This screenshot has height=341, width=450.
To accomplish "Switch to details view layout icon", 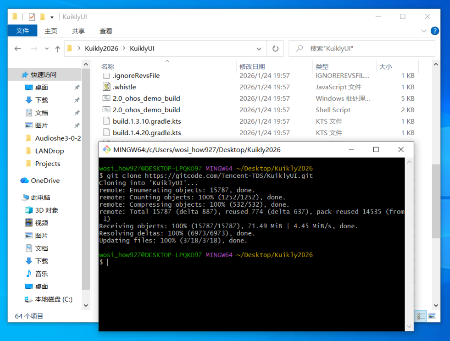I will tap(421, 316).
